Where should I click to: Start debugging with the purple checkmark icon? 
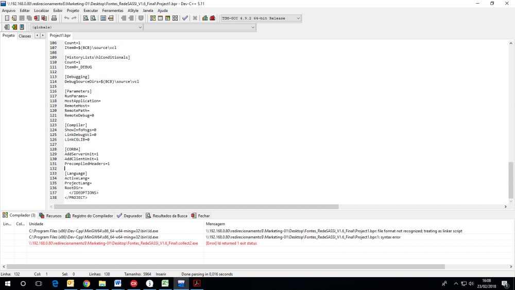tap(185, 18)
